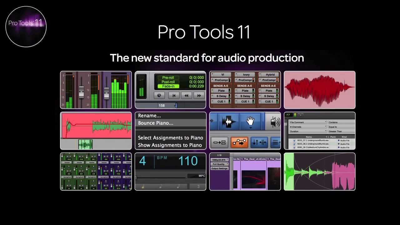Screen dimensions: 400x225
Task: Click the meter value 4 beside BPM
Action: (142, 161)
